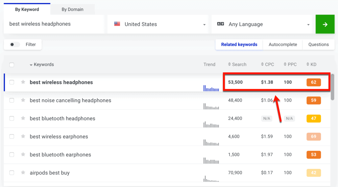Switch to the By Domain tab
This screenshot has height=187, width=338.
coord(72,9)
